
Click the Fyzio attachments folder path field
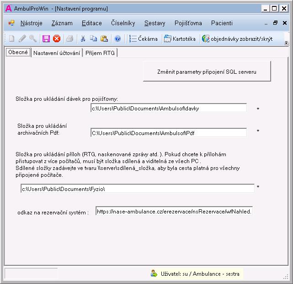point(138,189)
